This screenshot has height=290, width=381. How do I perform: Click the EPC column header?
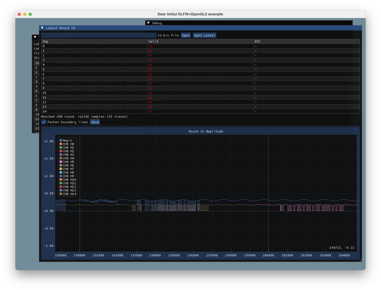[x=306, y=41]
